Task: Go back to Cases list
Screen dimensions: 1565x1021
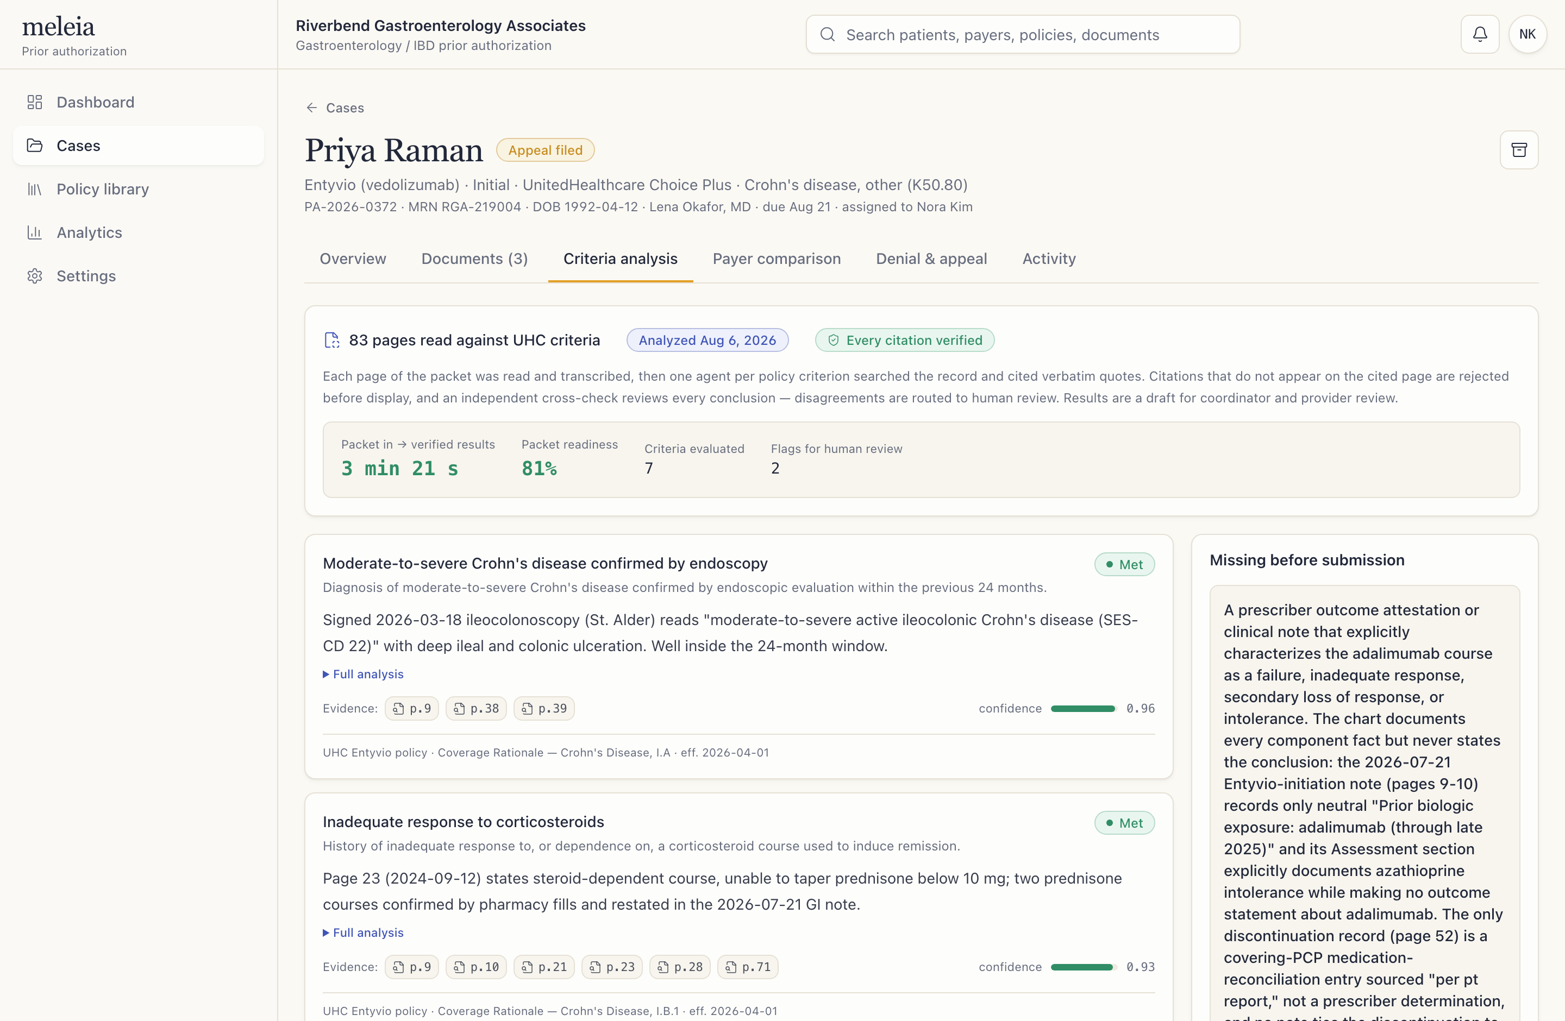Action: pyautogui.click(x=335, y=108)
